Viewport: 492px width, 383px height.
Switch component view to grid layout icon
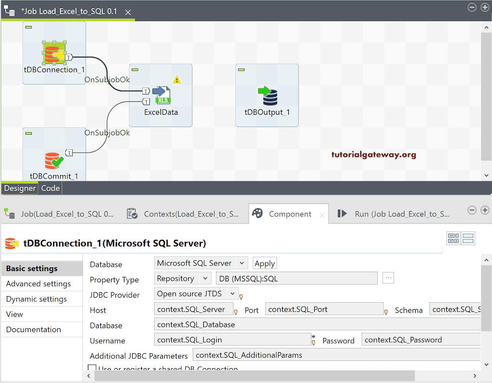[x=454, y=238]
